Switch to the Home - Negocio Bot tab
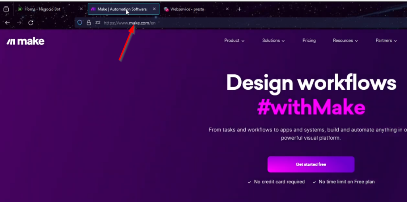 50,9
